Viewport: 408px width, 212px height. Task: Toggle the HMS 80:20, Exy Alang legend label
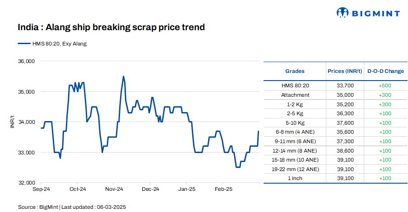59,44
